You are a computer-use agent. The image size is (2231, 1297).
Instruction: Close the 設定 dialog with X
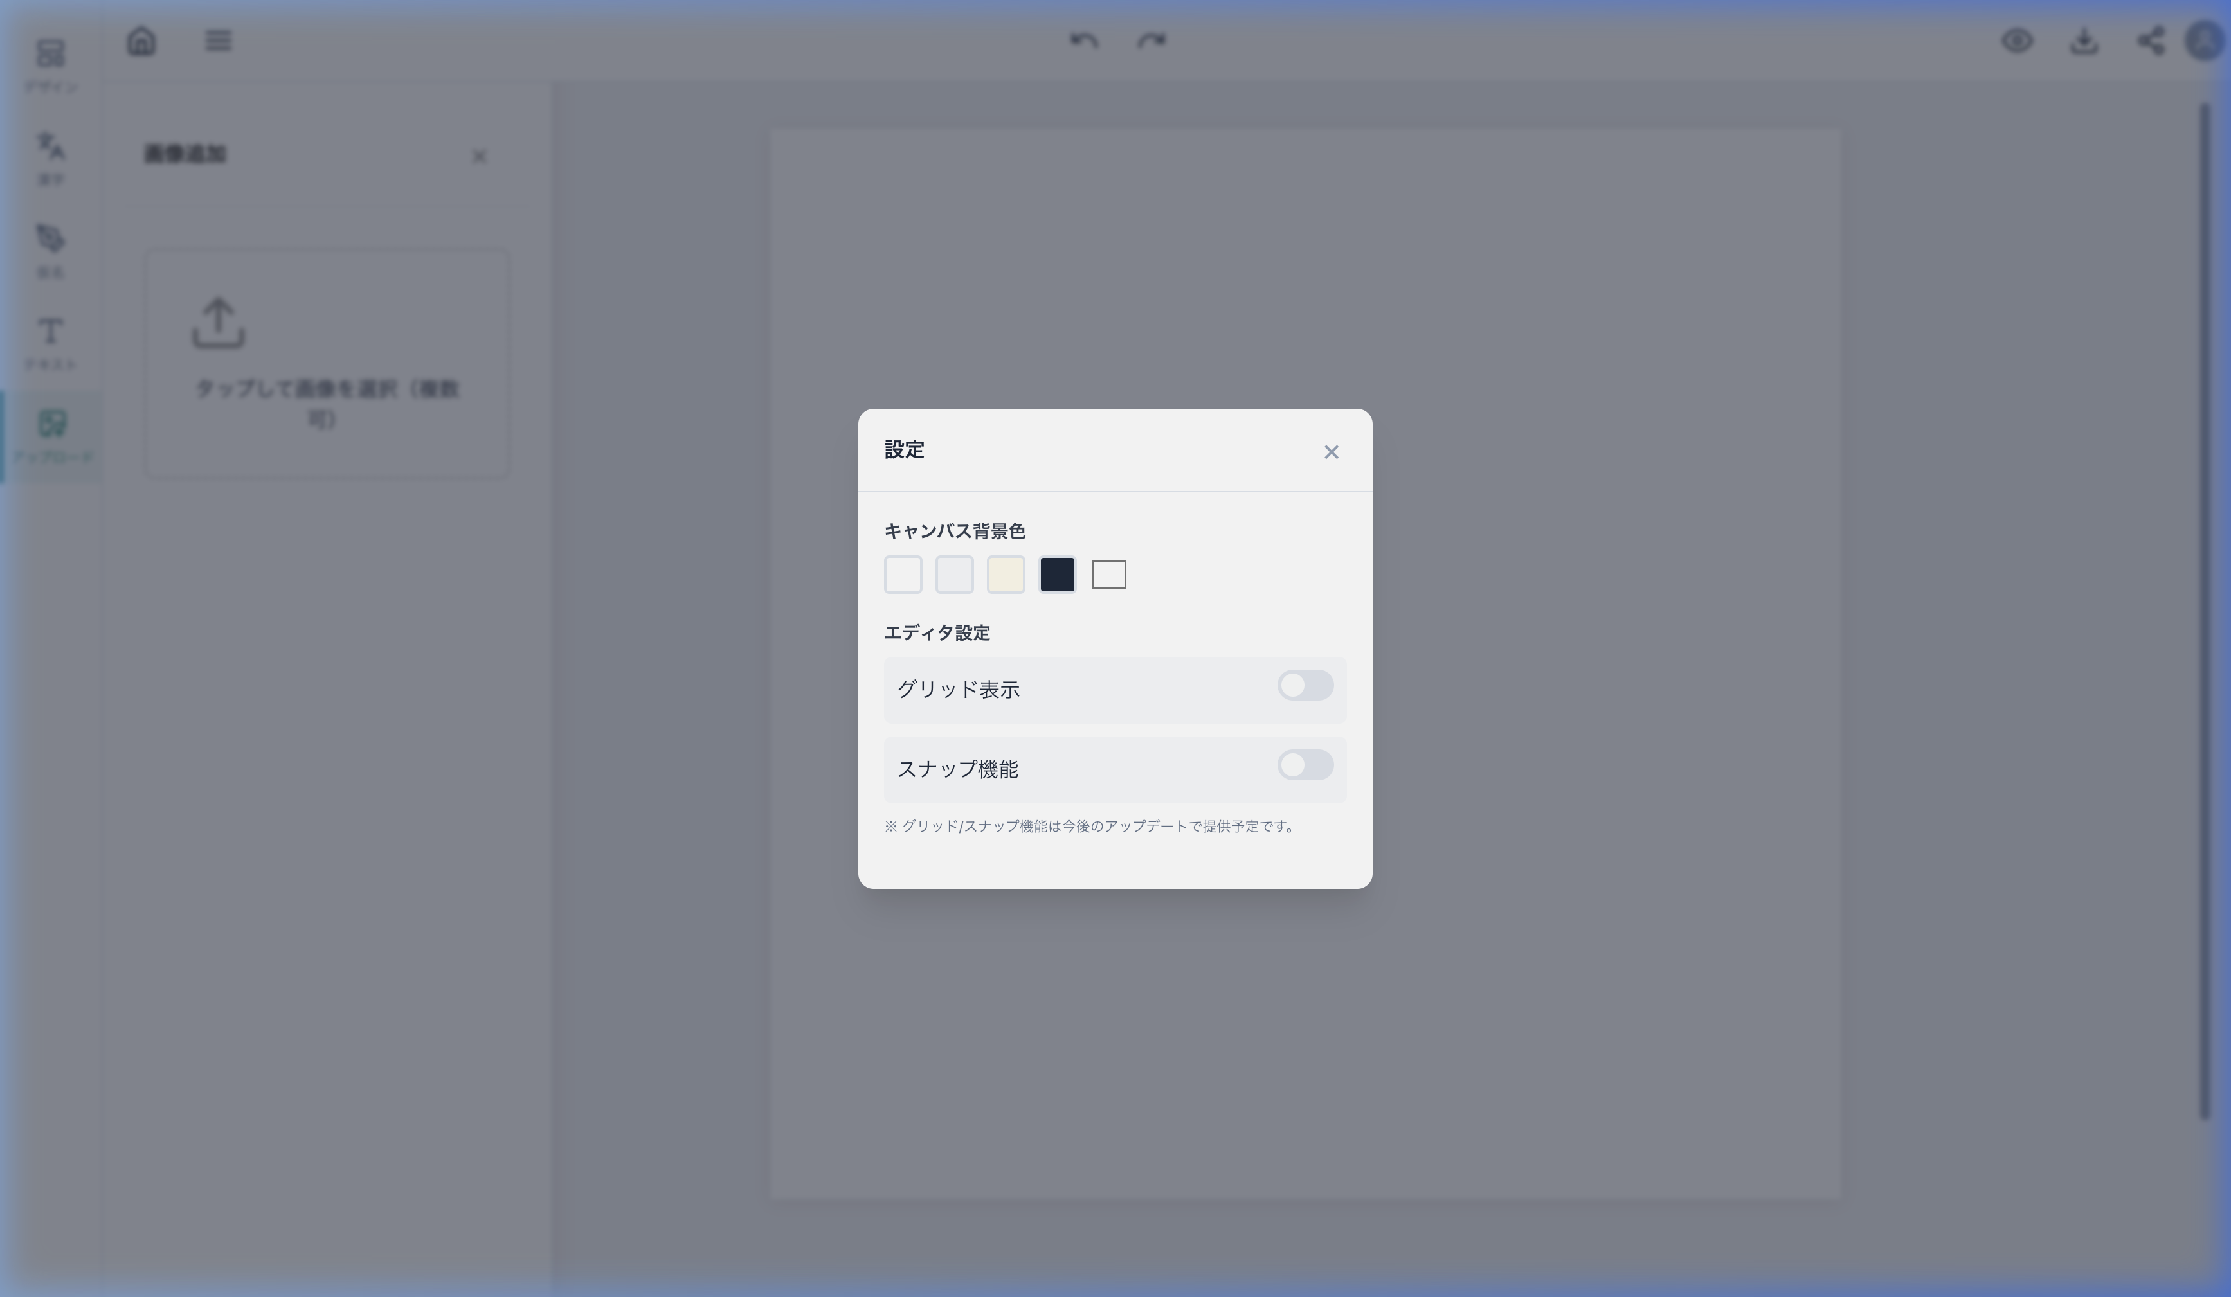point(1331,452)
